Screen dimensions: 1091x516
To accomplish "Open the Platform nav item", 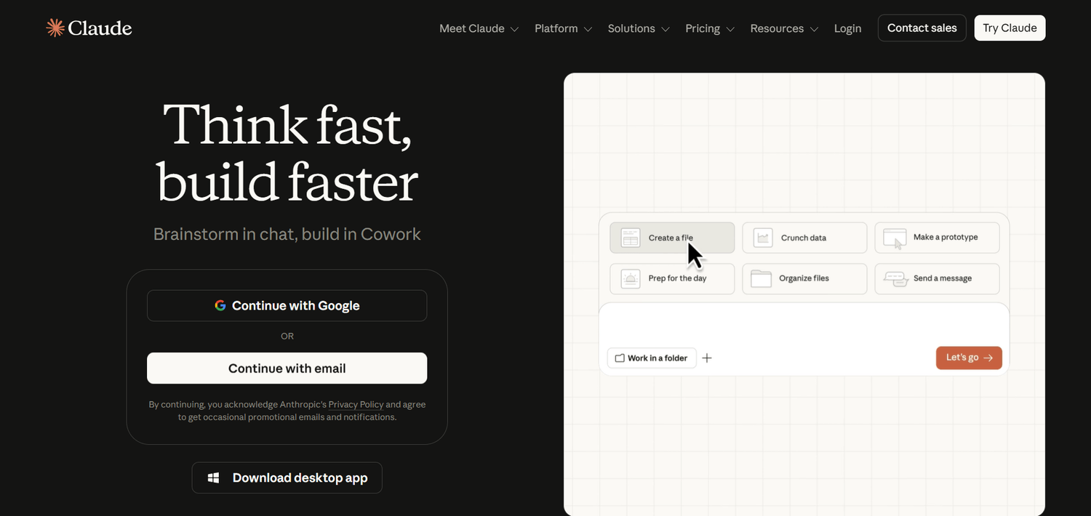I will [x=564, y=28].
